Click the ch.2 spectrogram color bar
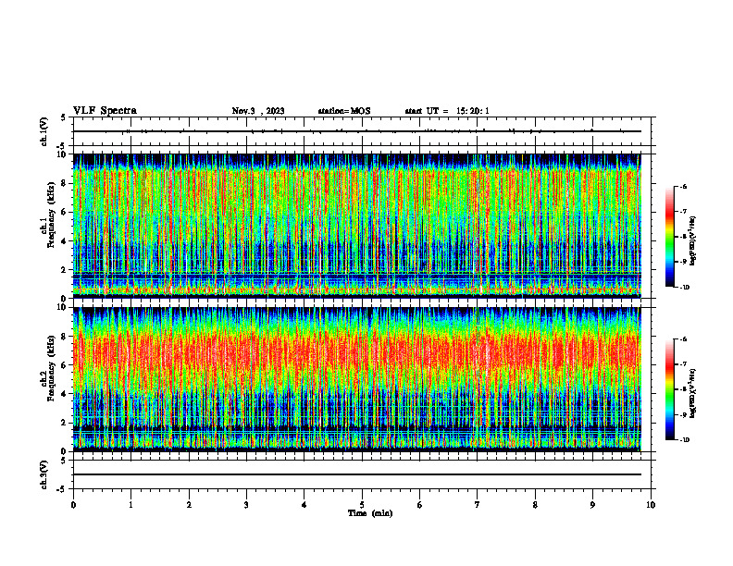 coord(670,389)
